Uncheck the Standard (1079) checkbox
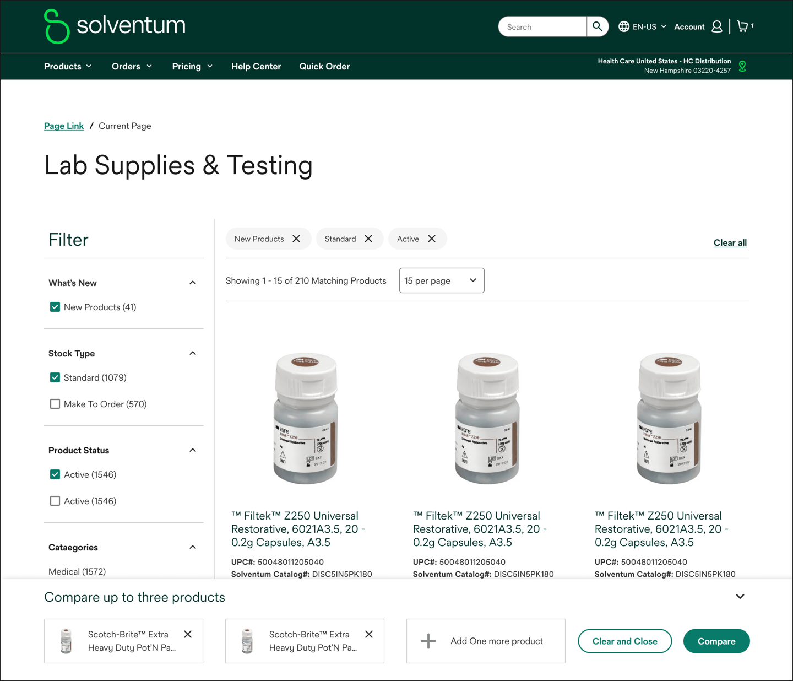 click(x=55, y=377)
